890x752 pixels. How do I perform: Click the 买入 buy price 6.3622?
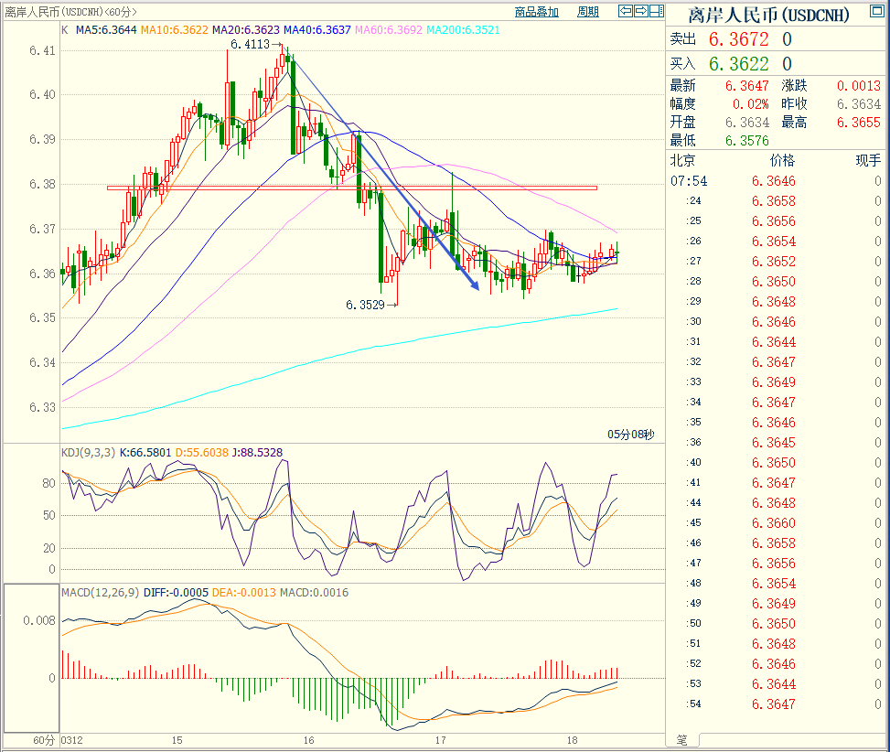click(x=738, y=64)
